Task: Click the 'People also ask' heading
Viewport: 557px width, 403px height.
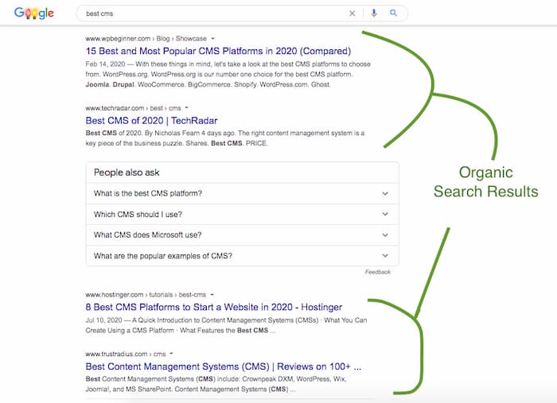Action: tap(127, 172)
